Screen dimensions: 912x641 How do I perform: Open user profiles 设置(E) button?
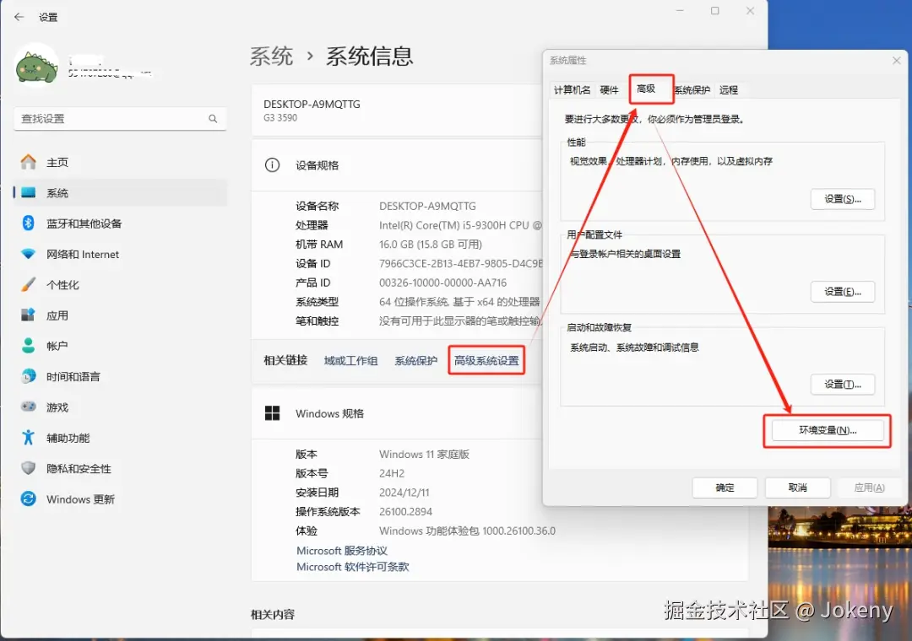(842, 291)
